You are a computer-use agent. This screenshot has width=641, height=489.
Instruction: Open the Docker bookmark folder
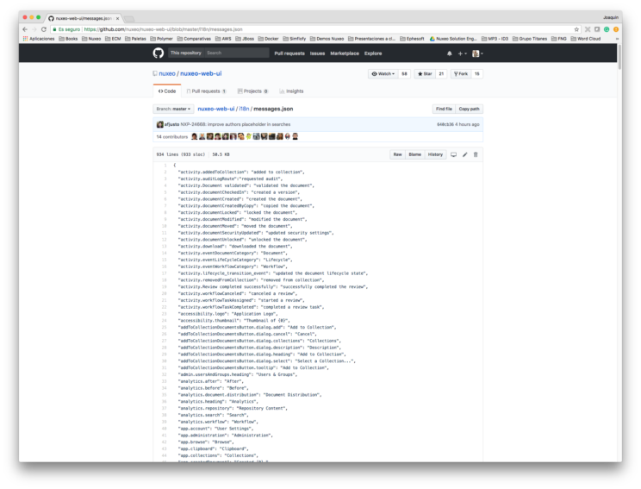point(268,39)
